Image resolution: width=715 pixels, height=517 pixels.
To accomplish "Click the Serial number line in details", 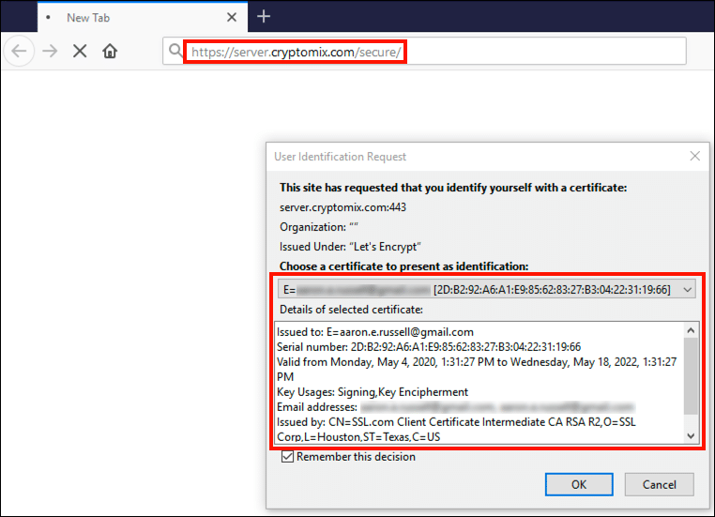I will point(429,346).
